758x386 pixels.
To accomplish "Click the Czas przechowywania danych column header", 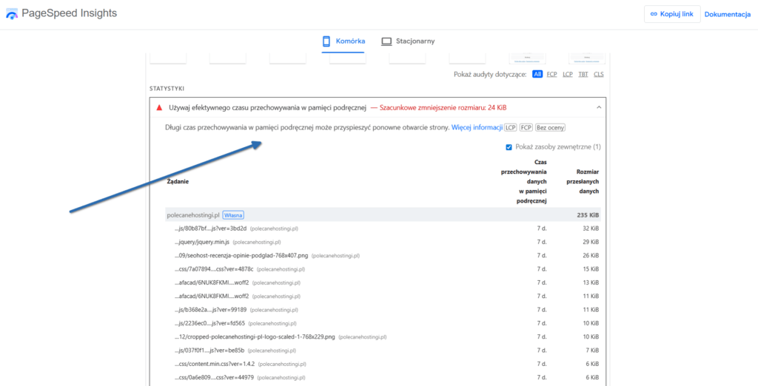I will click(523, 182).
